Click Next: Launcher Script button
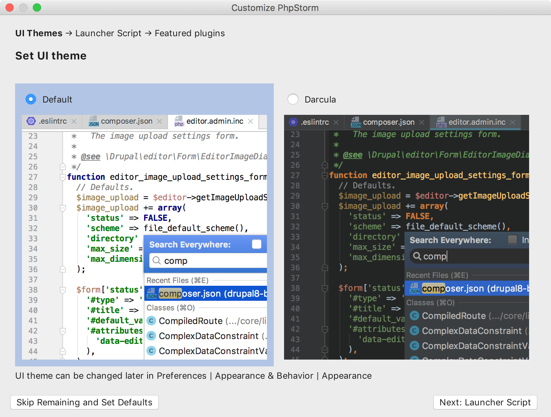Viewport: 551px width, 417px height. (x=485, y=402)
